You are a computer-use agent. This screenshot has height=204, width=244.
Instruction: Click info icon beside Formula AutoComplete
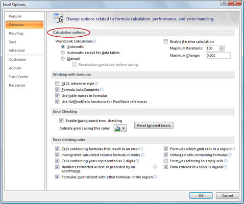(102, 89)
